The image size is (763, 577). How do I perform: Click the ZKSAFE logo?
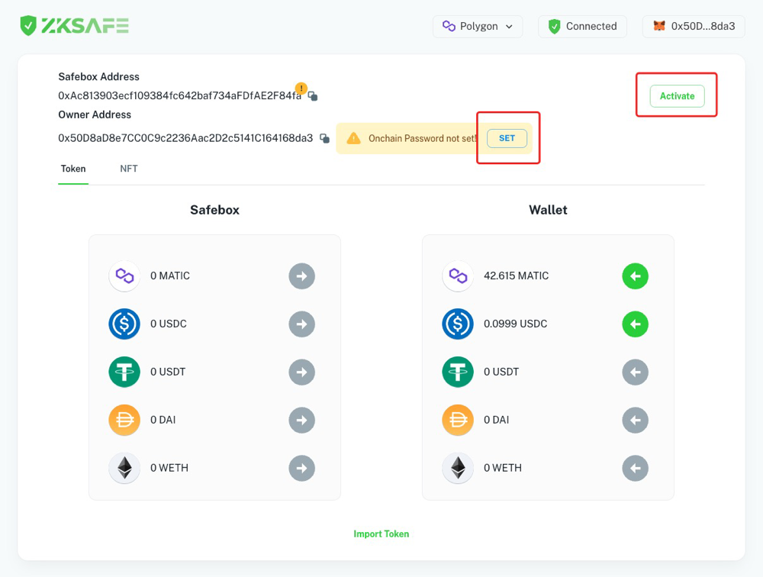74,26
